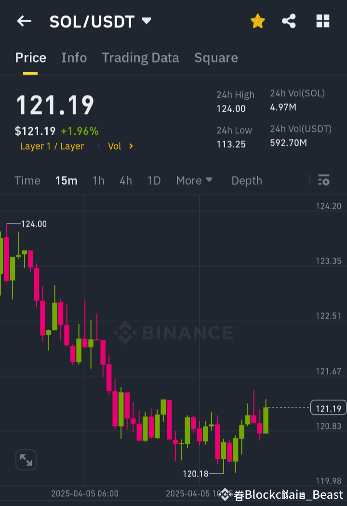This screenshot has width=347, height=506.
Task: Enable the 1D timeframe view
Action: 154,181
